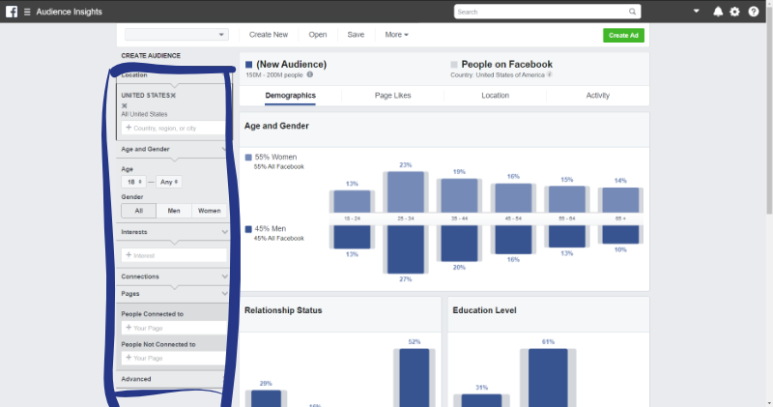This screenshot has height=407, width=773.
Task: Open the More menu
Action: click(396, 35)
